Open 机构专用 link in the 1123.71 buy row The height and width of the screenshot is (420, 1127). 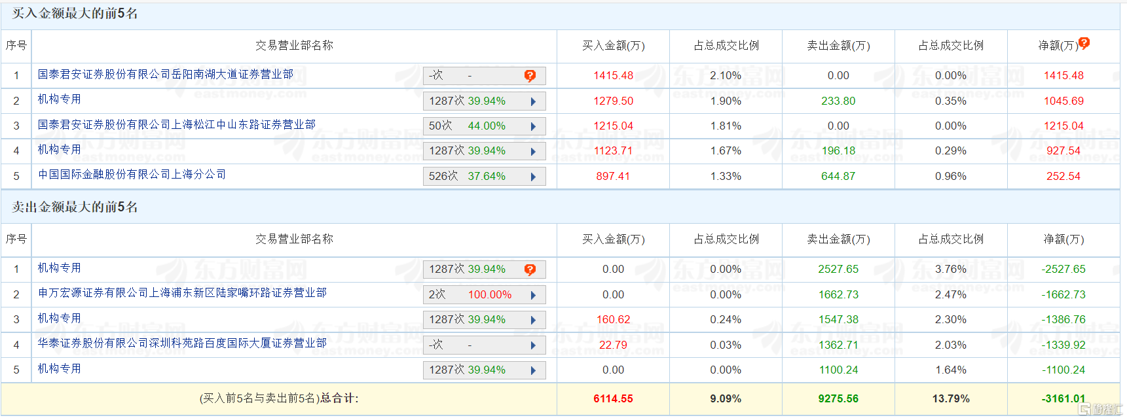60,149
